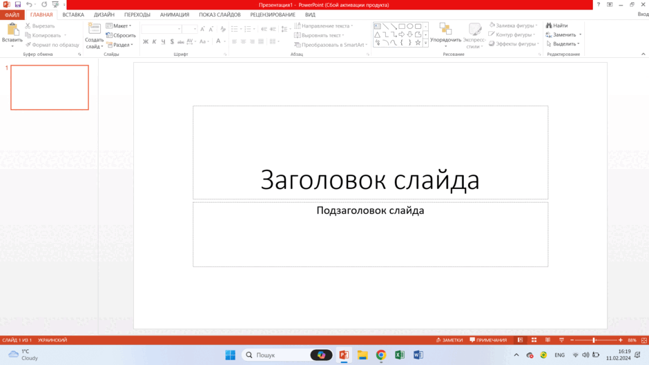Open Направление текста dropdown
Viewport: 649px width, 365px height.
click(x=324, y=26)
